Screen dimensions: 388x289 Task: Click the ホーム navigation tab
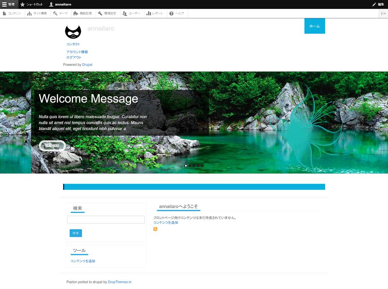(315, 26)
